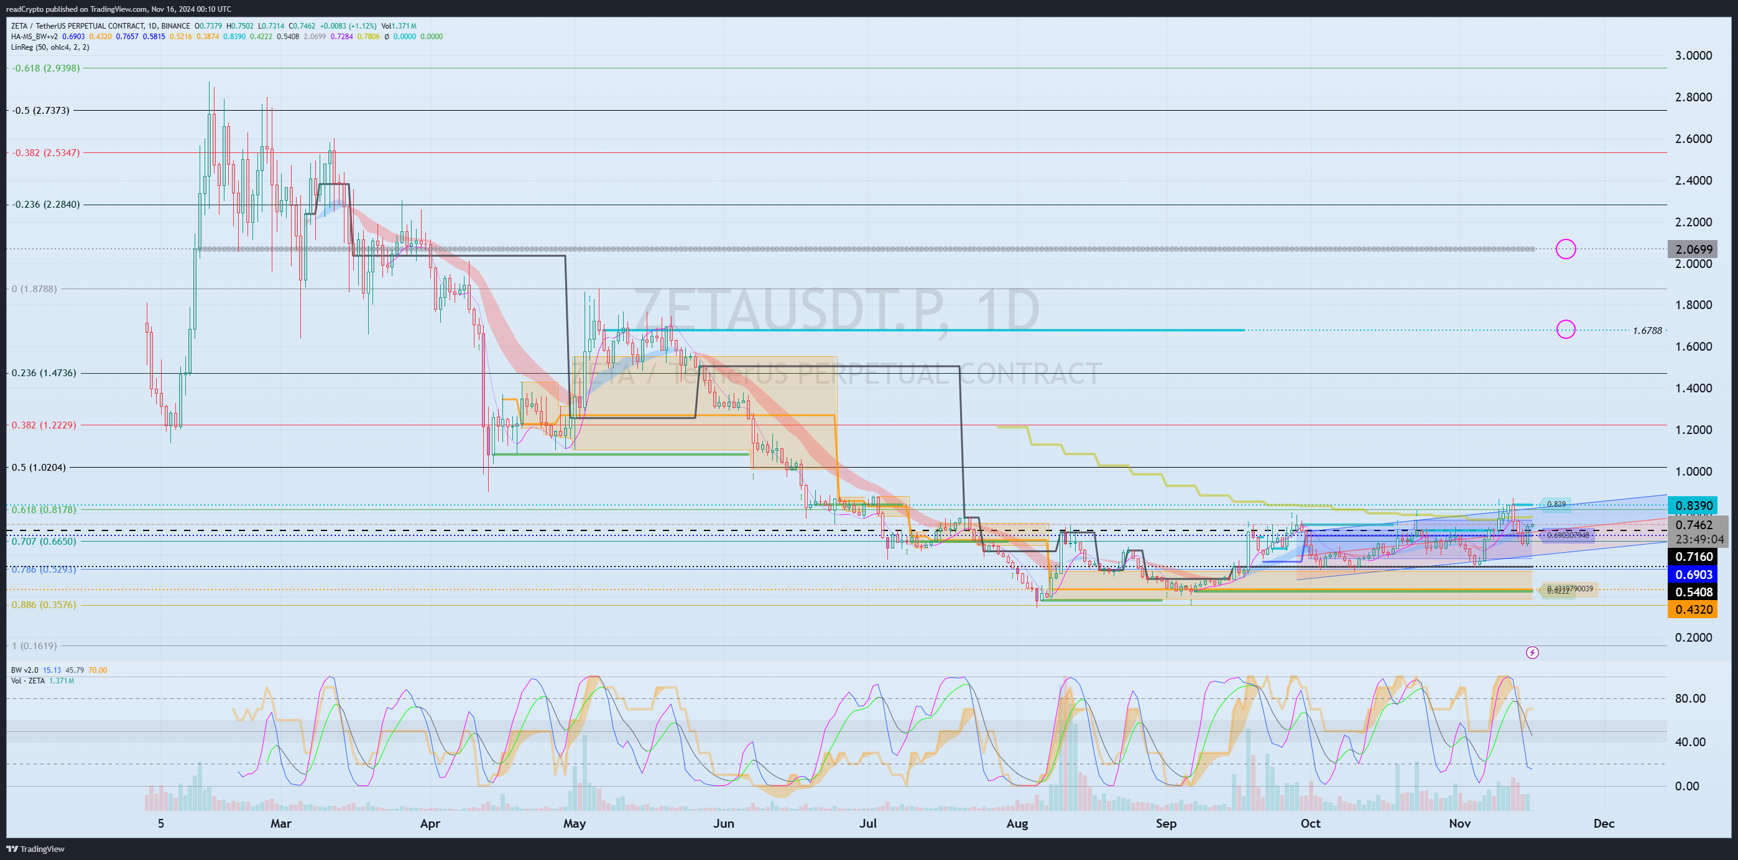This screenshot has width=1738, height=860.
Task: Click the 80.00 oscillator scale value
Action: click(1690, 698)
